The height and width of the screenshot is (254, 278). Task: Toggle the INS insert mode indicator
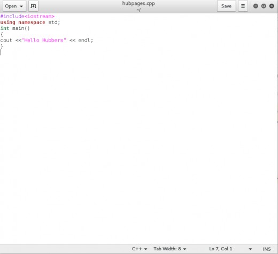[x=267, y=249]
